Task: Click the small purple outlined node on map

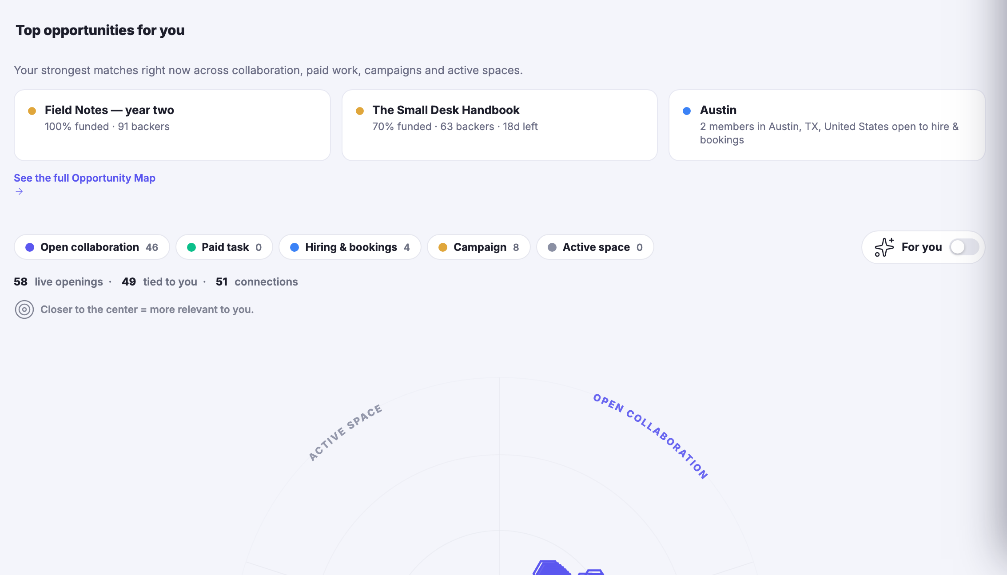Action: (591, 572)
